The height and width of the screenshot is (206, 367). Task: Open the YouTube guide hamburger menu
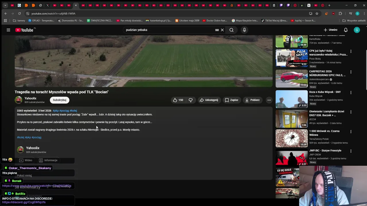coord(8,30)
